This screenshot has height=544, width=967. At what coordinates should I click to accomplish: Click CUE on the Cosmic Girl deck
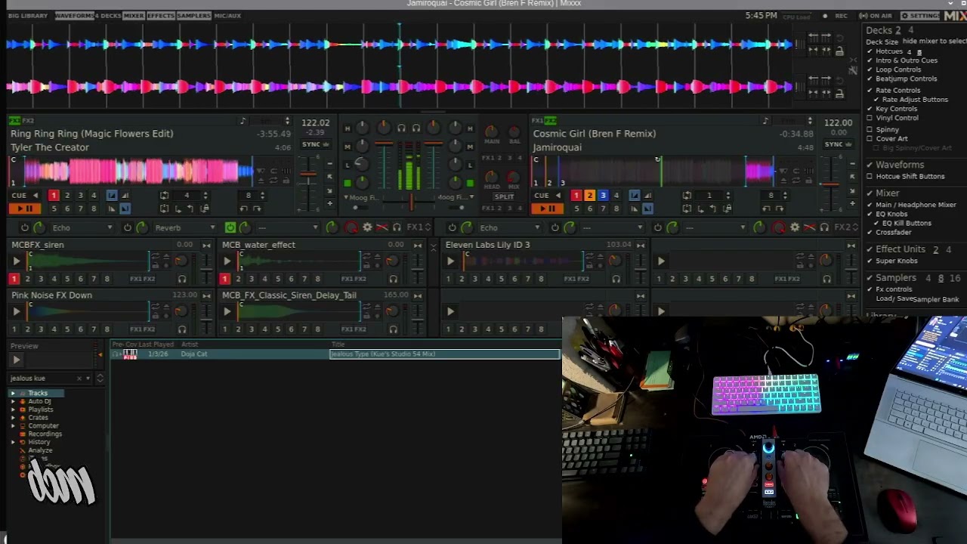pyautogui.click(x=542, y=196)
